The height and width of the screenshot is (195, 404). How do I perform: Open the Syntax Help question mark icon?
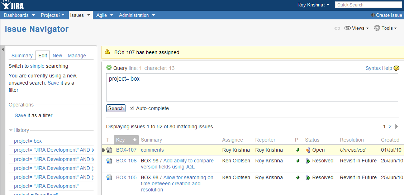click(x=396, y=68)
